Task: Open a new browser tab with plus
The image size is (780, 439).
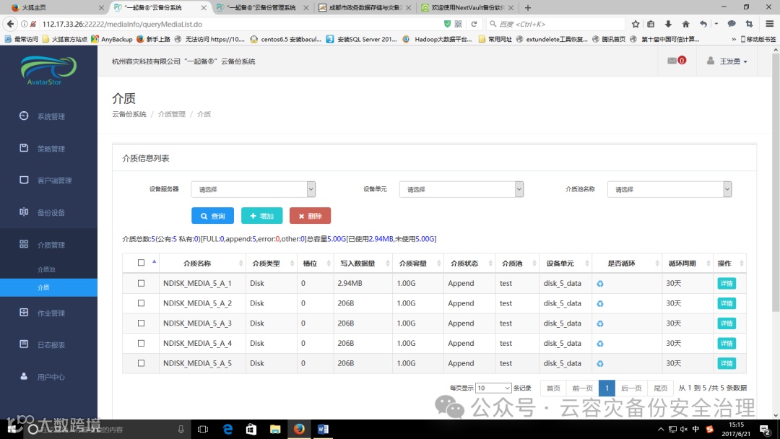Action: point(528,7)
